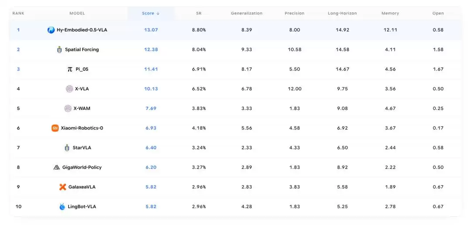The height and width of the screenshot is (225, 471).
Task: Click the Hy-Embodied-0.5-VLA blue logo icon
Action: click(51, 30)
